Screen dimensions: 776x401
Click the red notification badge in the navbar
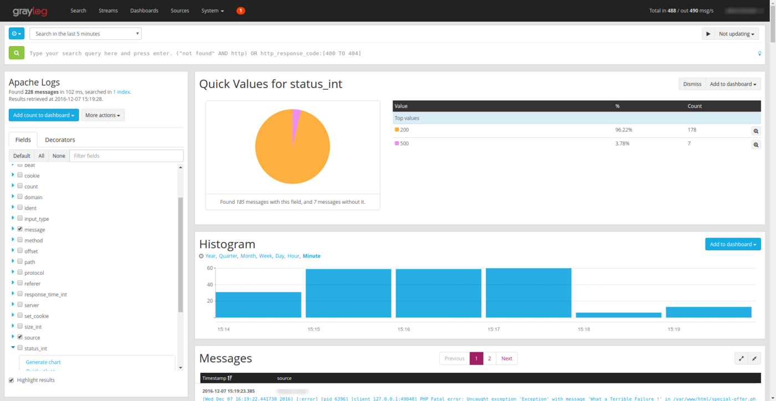241,11
